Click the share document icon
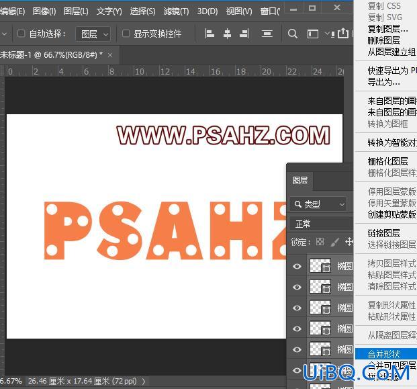This screenshot has width=417, height=389. click(343, 34)
